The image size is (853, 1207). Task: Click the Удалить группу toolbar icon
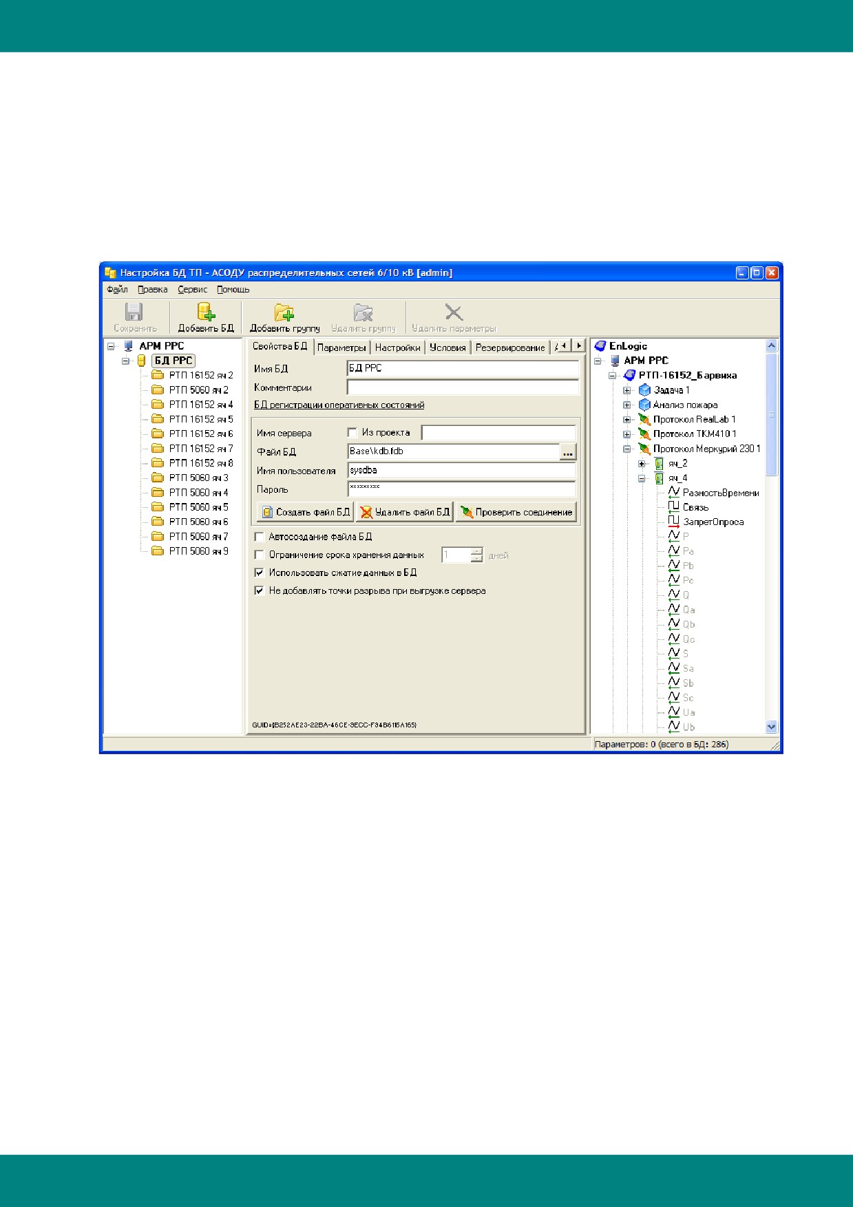point(363,312)
